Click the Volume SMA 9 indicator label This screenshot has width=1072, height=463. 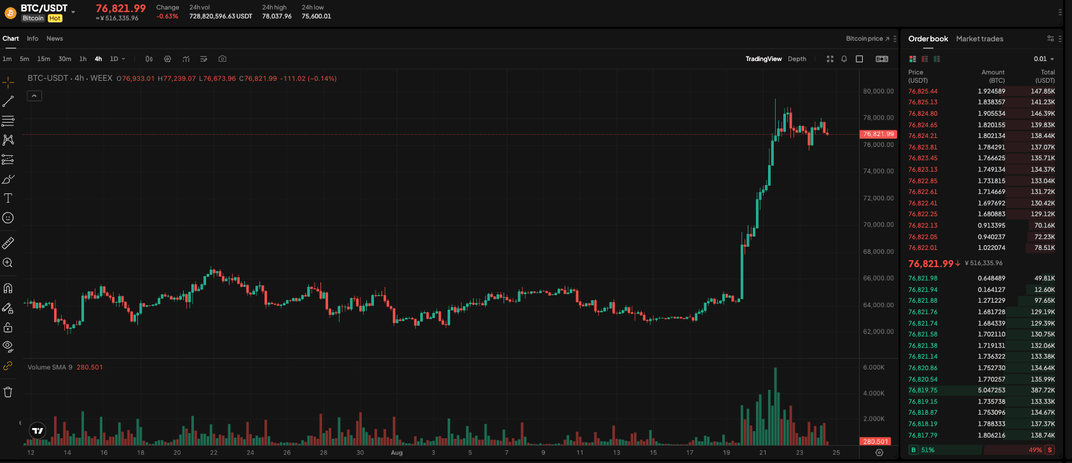pos(50,367)
